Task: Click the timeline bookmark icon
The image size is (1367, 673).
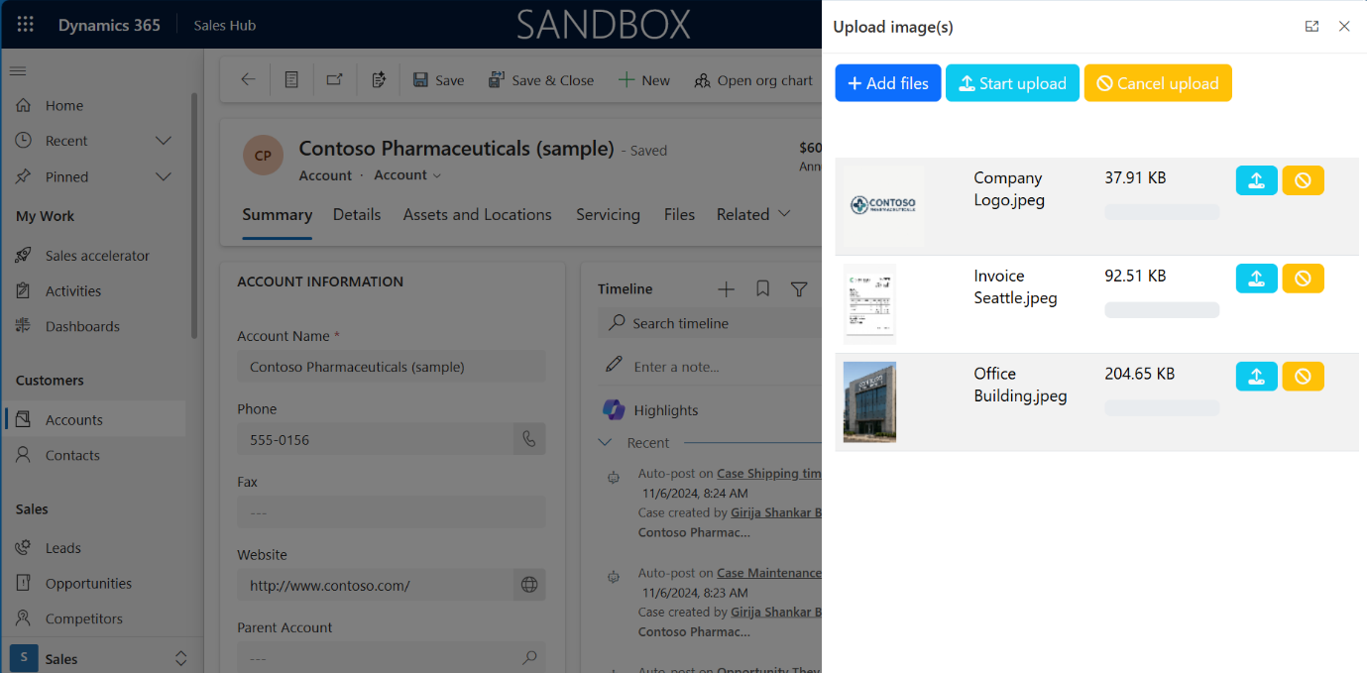Action: pos(763,289)
